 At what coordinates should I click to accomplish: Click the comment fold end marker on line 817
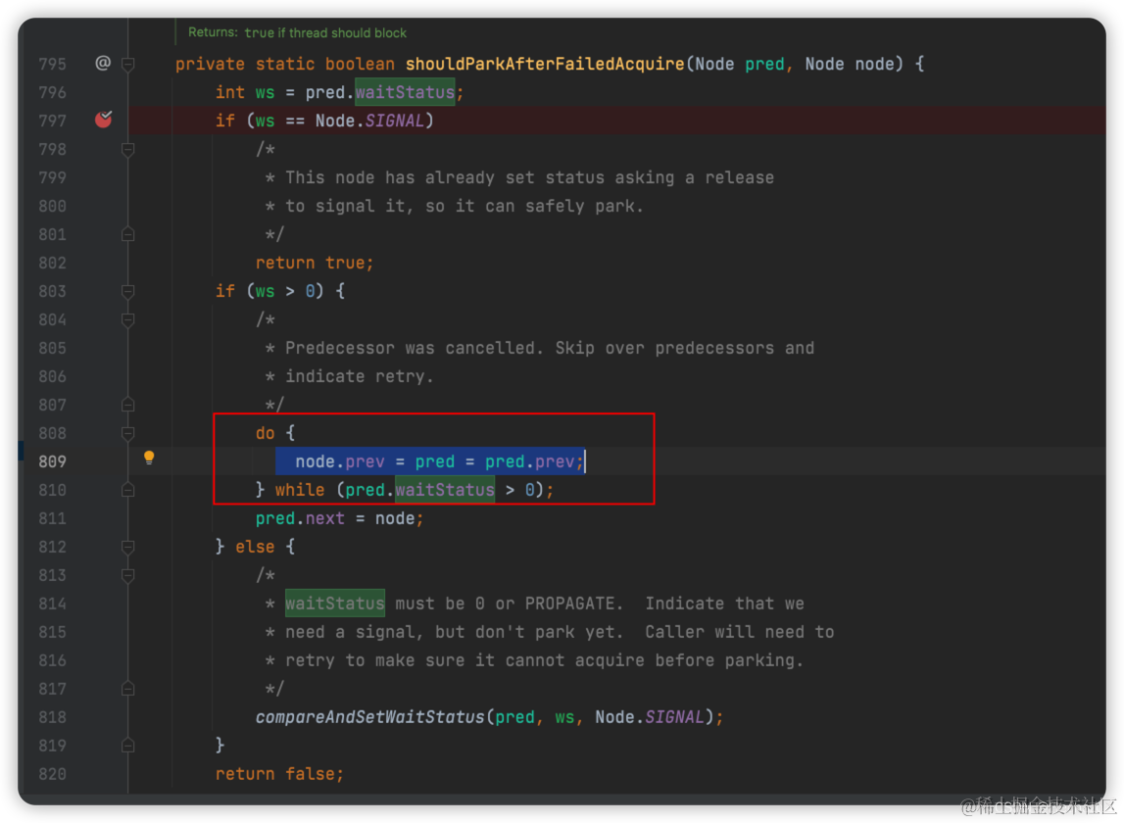pyautogui.click(x=128, y=689)
